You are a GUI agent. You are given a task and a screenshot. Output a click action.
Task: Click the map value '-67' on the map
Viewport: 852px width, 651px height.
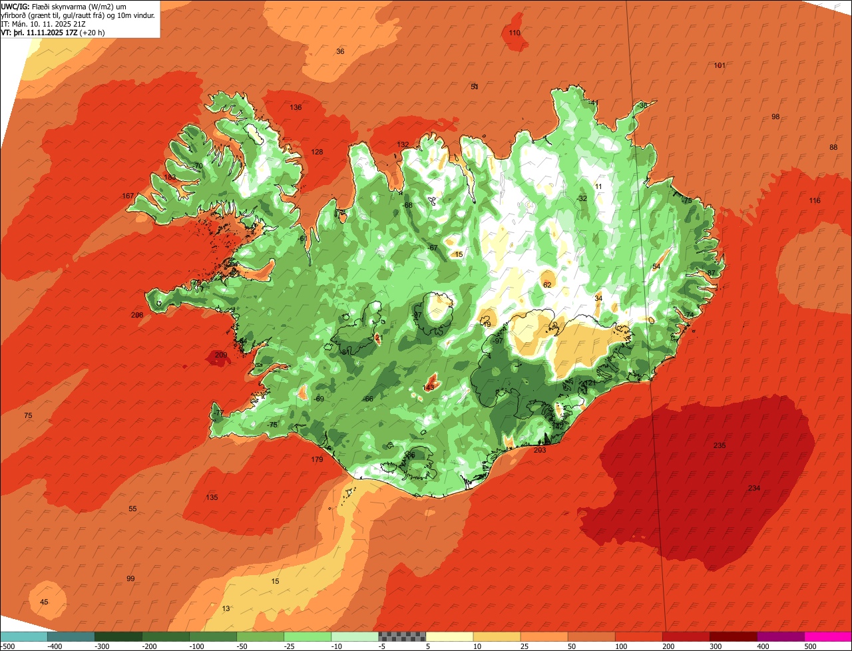(432, 248)
